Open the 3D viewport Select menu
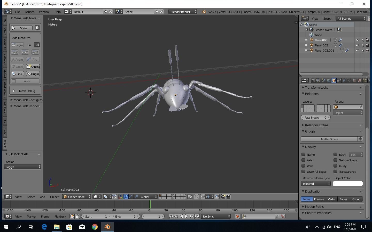This screenshot has height=232, width=372. click(x=31, y=197)
